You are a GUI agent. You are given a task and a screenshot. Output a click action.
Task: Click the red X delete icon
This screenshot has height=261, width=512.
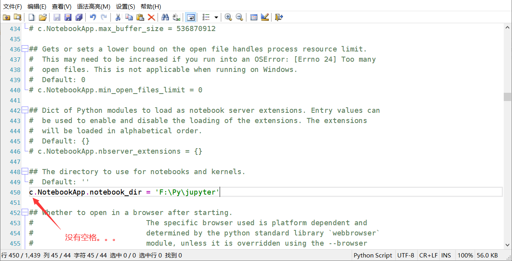(151, 17)
